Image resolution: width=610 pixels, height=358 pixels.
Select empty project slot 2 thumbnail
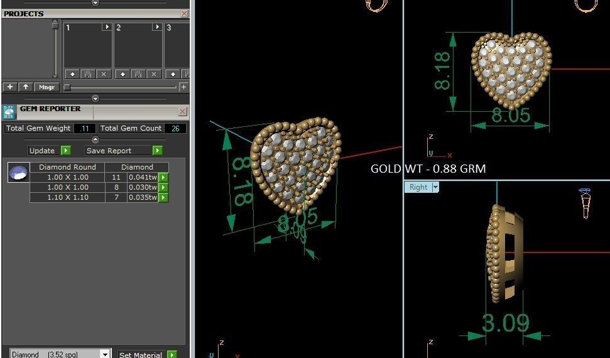click(x=138, y=50)
